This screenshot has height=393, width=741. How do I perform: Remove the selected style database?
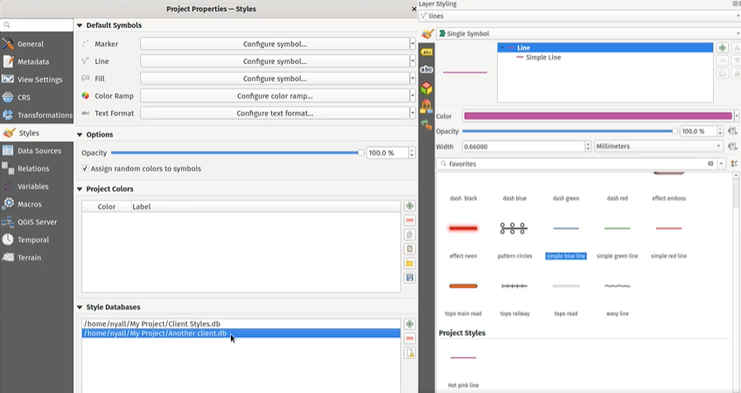[x=409, y=339]
